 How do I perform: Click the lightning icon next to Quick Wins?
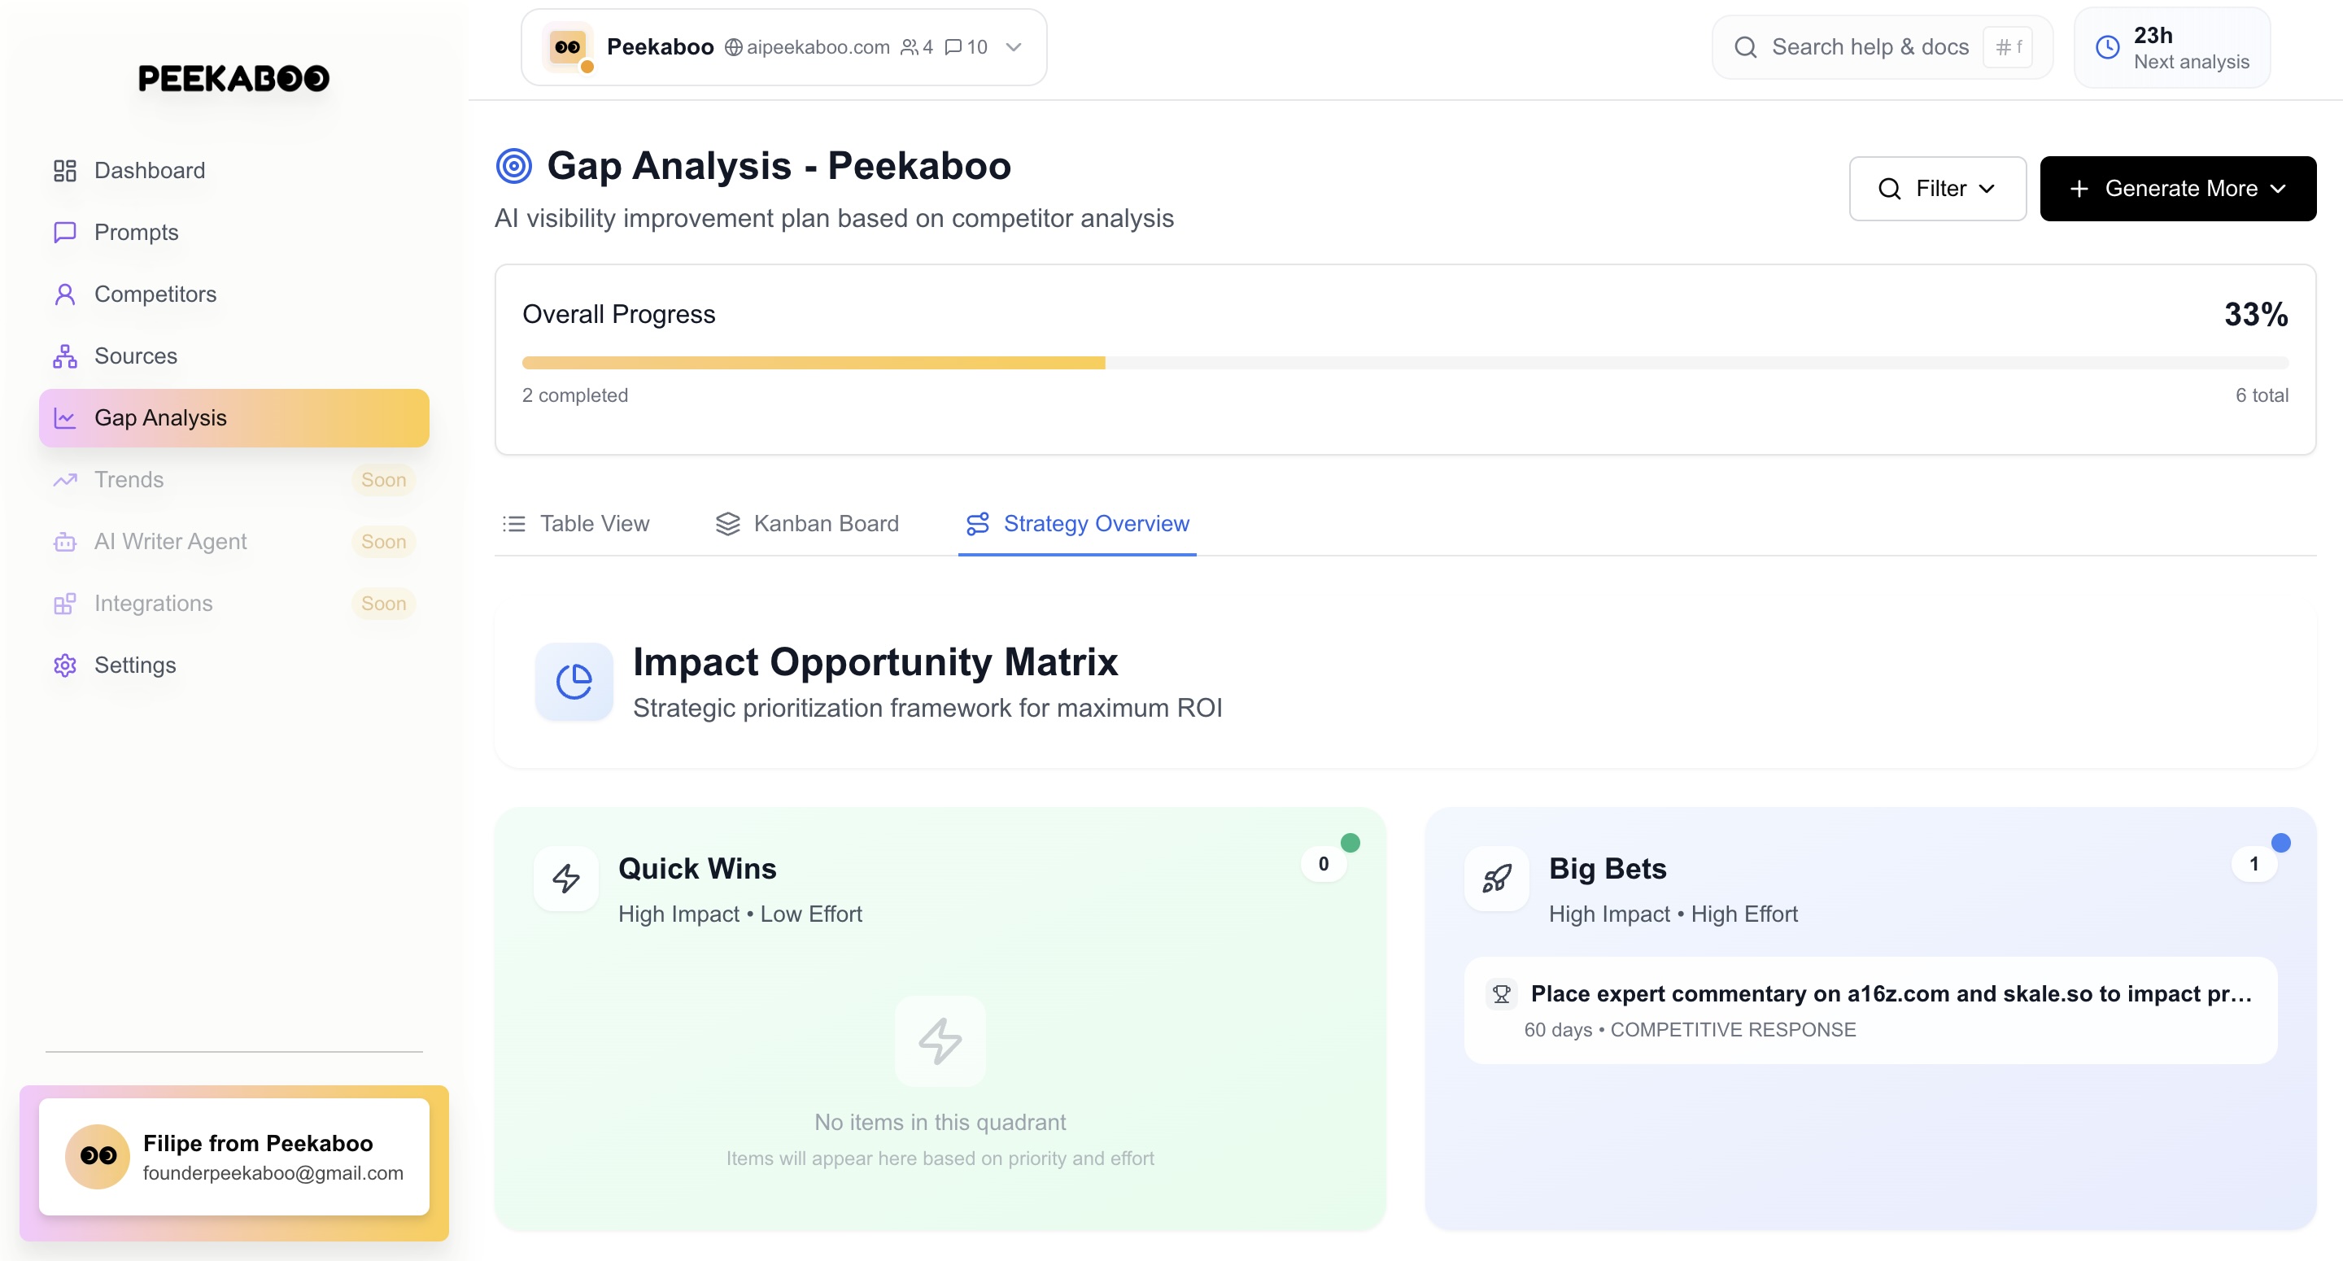click(565, 878)
